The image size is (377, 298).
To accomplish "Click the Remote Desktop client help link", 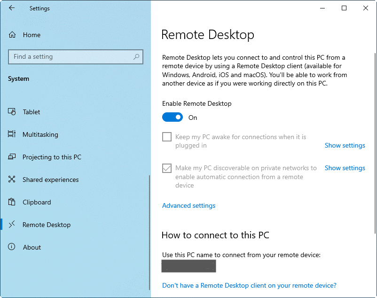I will [x=249, y=285].
